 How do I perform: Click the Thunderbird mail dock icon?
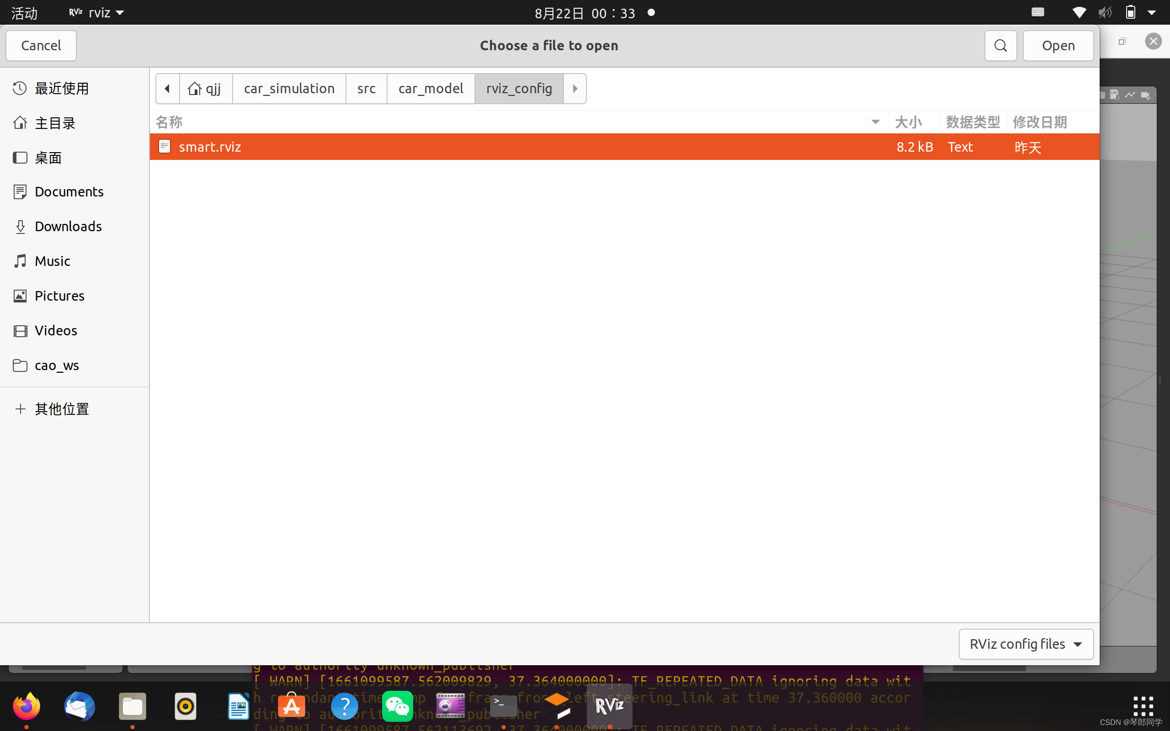[80, 706]
